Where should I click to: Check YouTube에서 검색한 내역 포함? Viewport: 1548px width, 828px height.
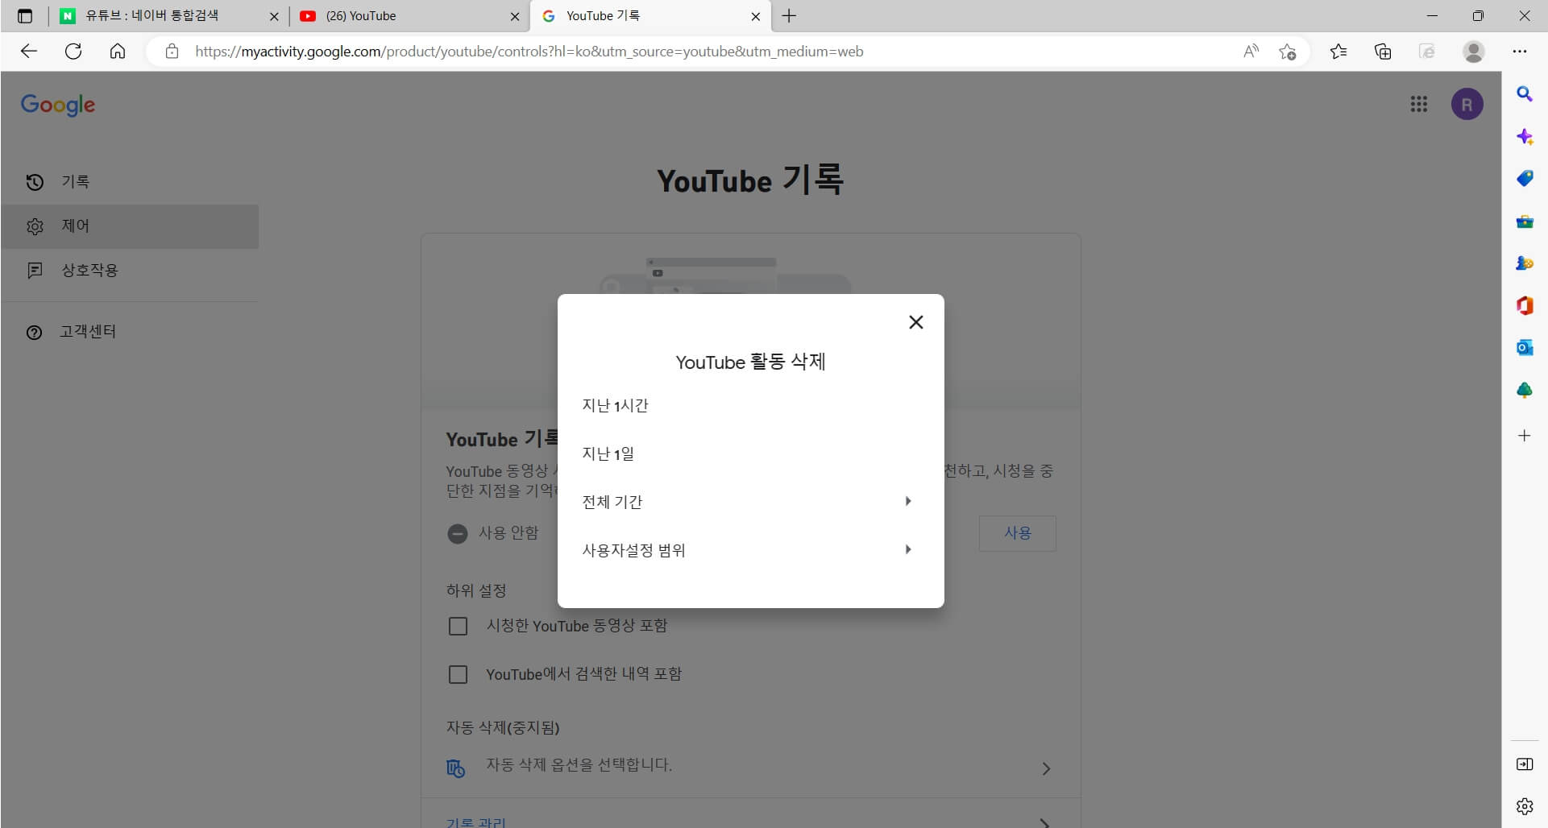click(458, 674)
